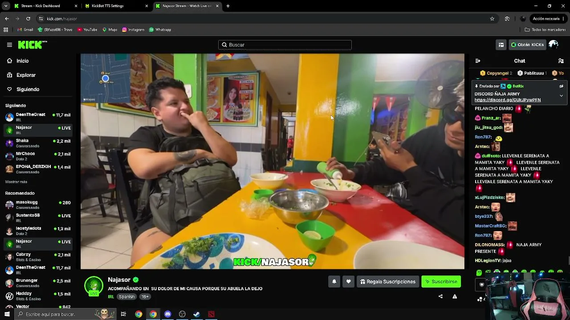The height and width of the screenshot is (320, 570).
Task: Open Todos los marcadores folder
Action: (545, 30)
